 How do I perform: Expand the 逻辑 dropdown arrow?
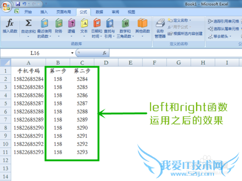[x=71, y=36]
